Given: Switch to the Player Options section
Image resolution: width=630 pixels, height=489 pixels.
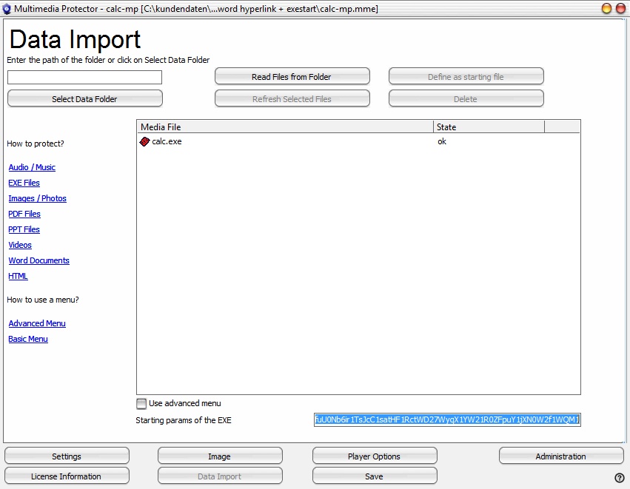Looking at the screenshot, I should (x=374, y=456).
